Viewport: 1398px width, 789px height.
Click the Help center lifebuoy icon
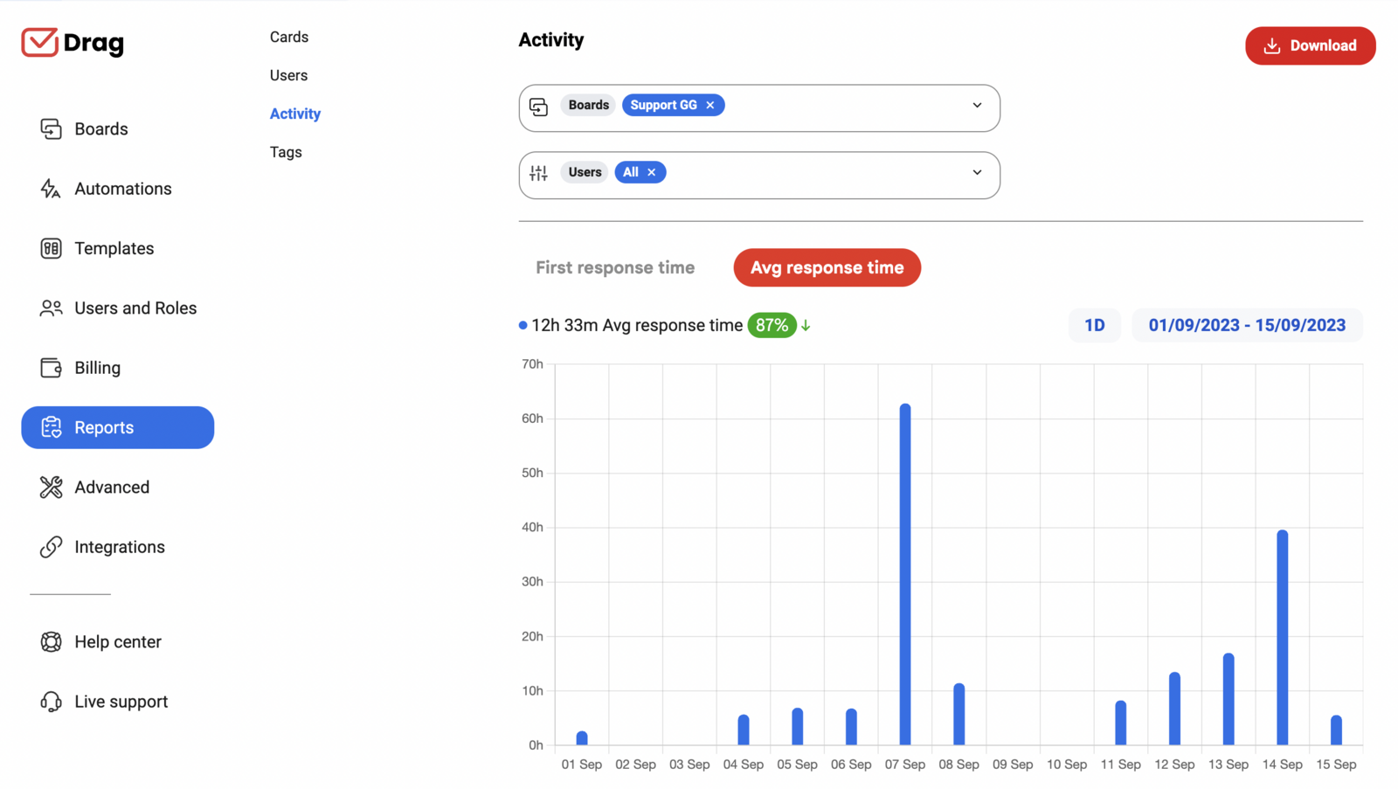point(51,641)
